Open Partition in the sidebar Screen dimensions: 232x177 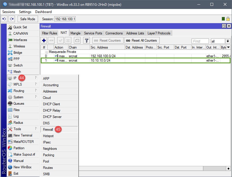click(23, 148)
